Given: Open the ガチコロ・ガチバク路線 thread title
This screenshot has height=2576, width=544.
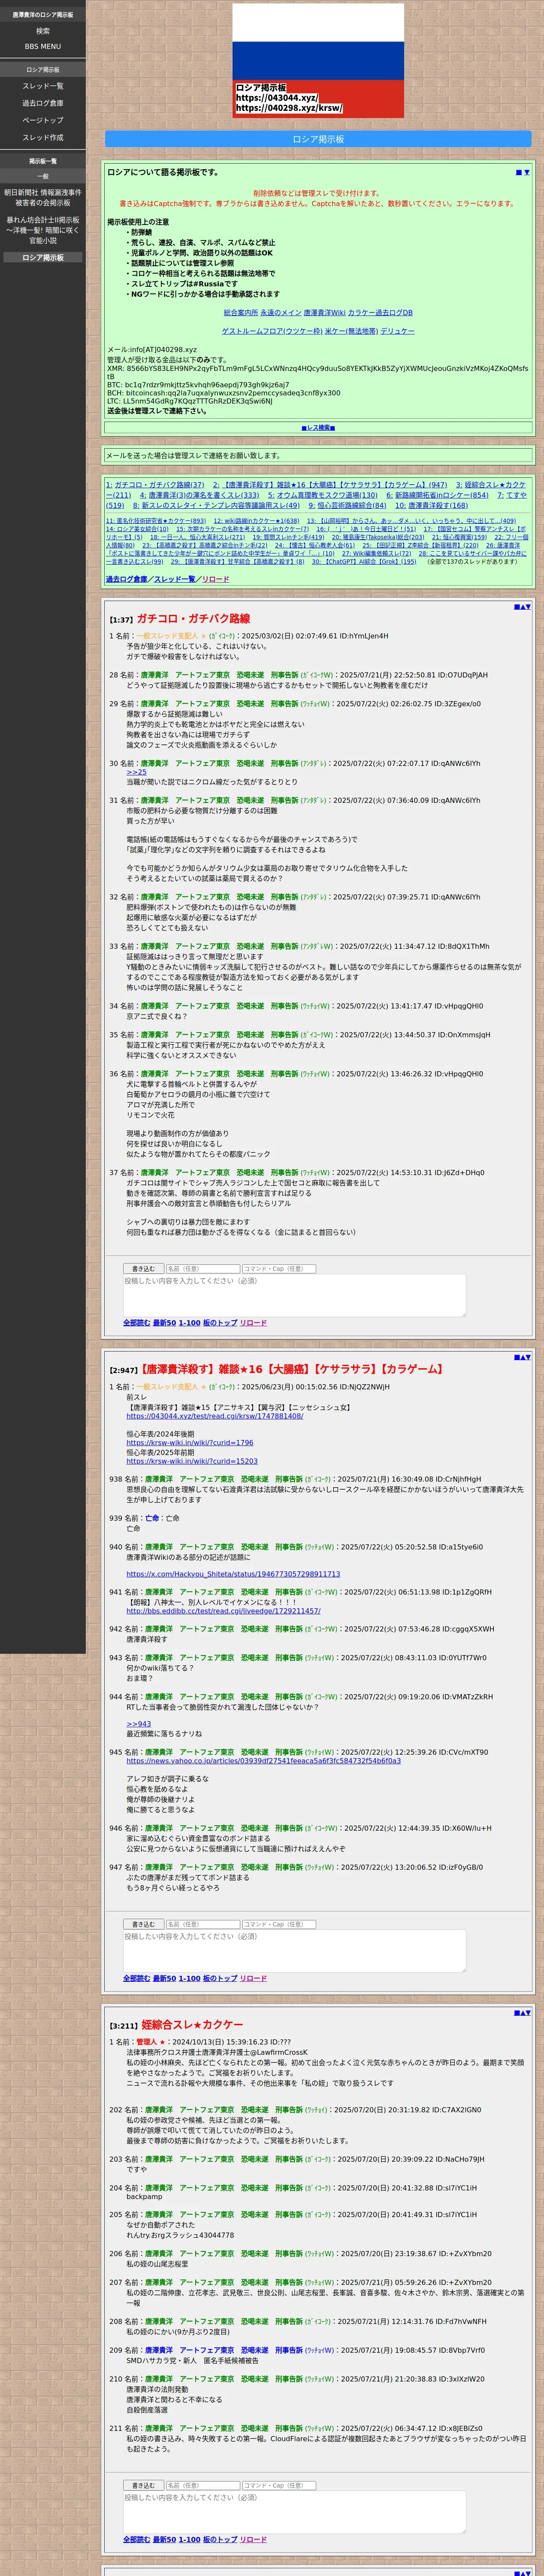Looking at the screenshot, I should point(193,619).
